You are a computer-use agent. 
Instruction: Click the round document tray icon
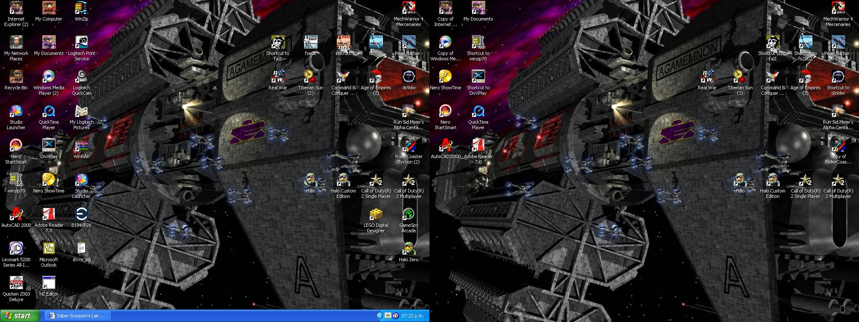[x=395, y=316]
